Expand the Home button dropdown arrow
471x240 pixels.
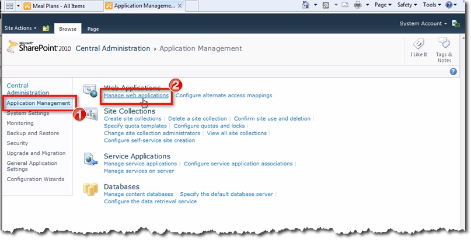coord(315,5)
